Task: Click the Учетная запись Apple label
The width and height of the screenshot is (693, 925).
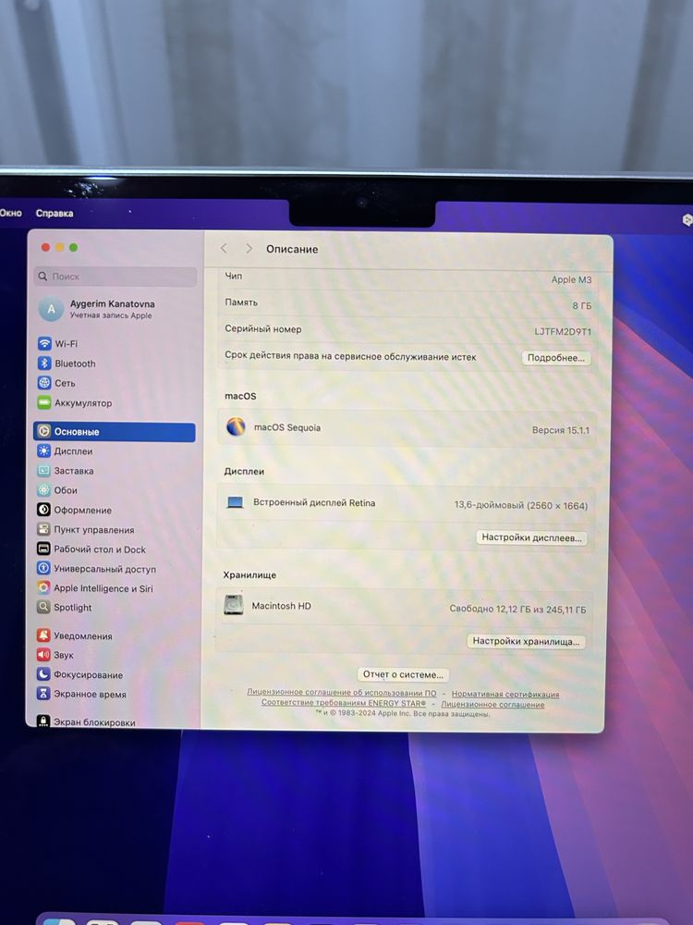Action: tap(111, 315)
